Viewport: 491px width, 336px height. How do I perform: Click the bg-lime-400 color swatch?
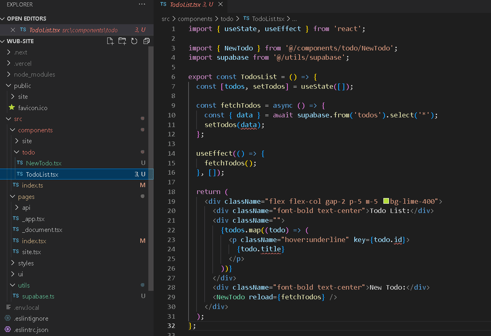point(386,201)
